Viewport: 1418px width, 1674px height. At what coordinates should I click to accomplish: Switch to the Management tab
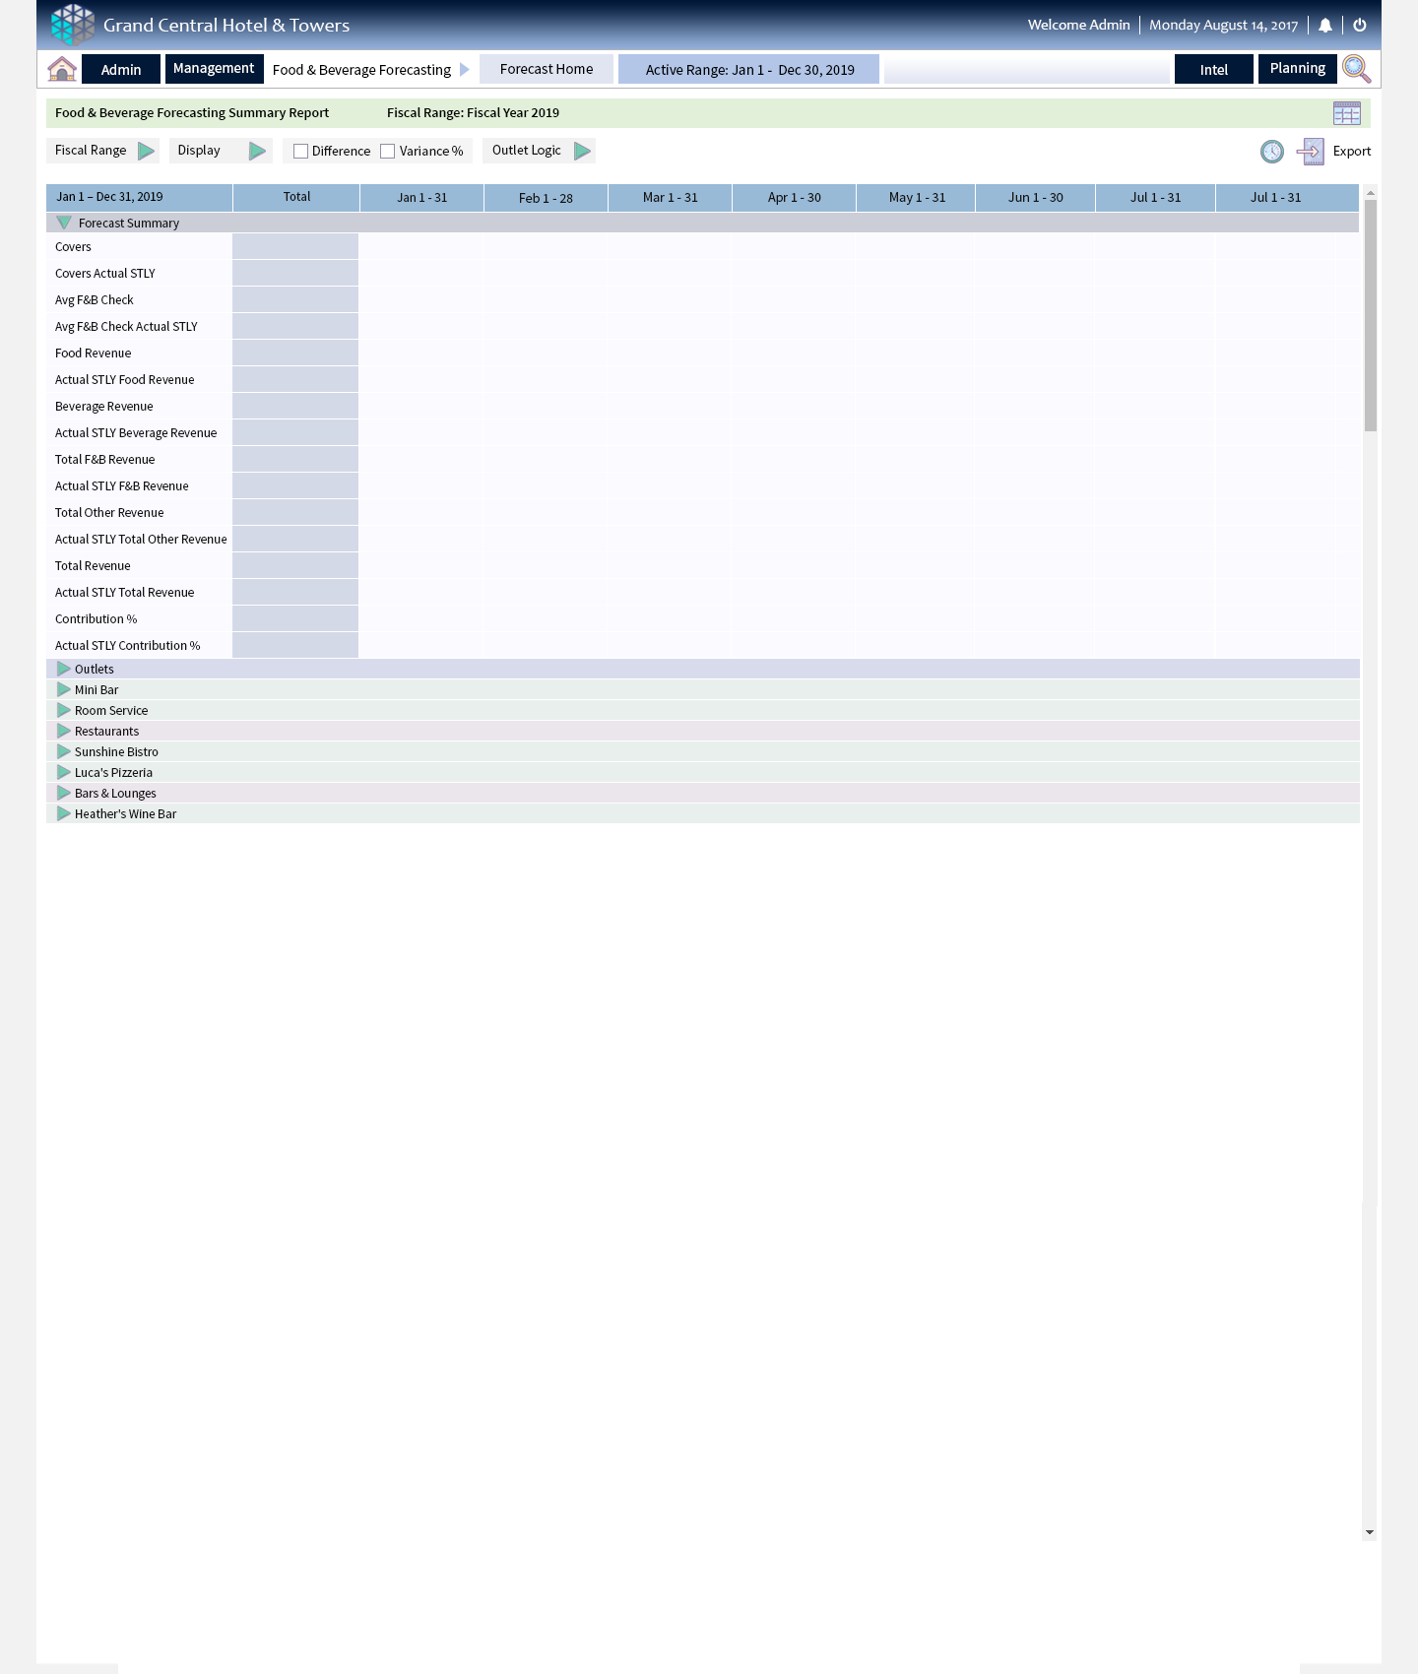pos(214,69)
